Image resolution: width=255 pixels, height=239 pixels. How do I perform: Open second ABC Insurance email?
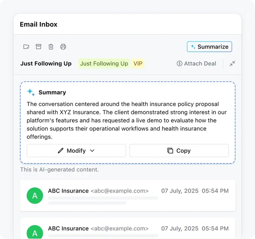(128, 228)
